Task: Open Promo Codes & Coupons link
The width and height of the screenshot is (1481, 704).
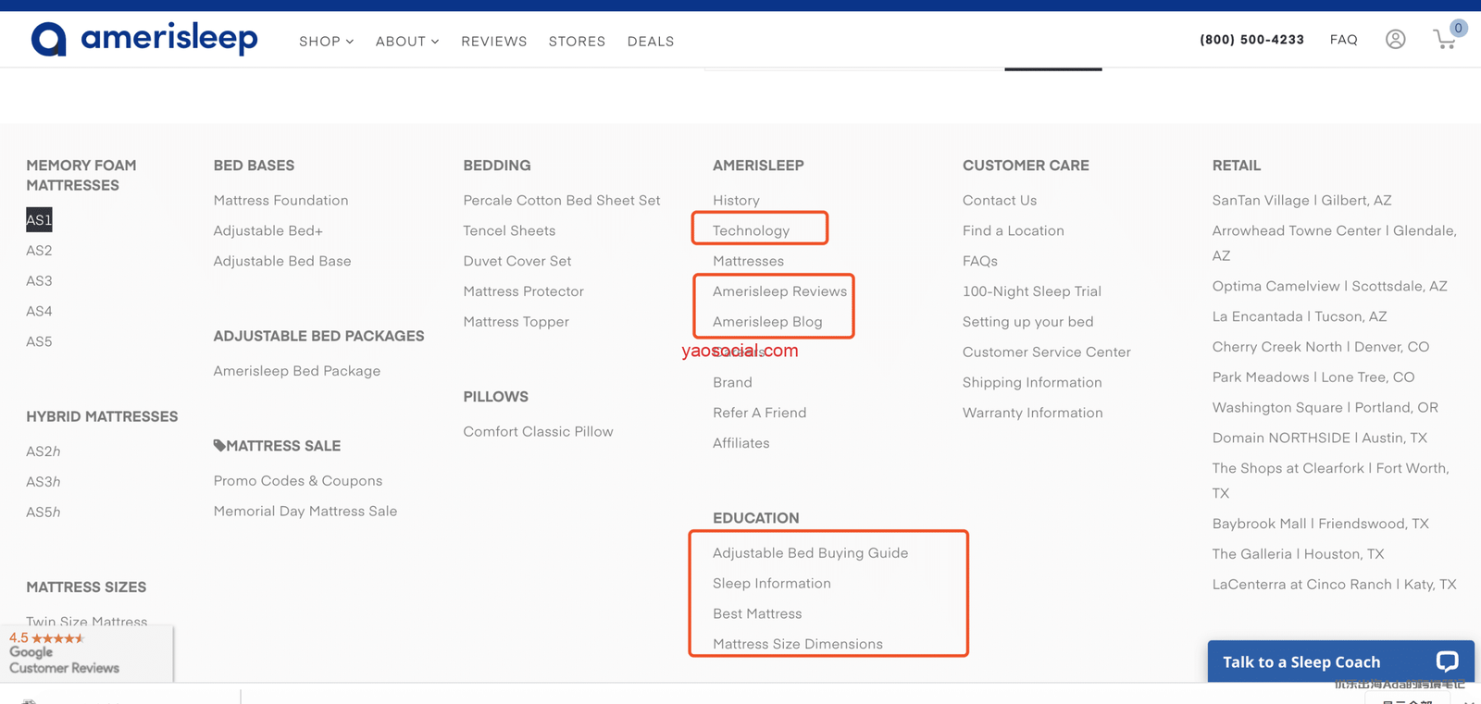Action: tap(297, 481)
